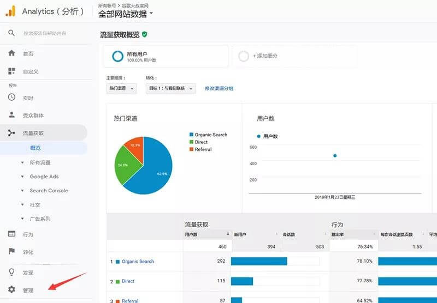Open the 首页 home icon
The image size is (437, 303).
pyautogui.click(x=11, y=53)
